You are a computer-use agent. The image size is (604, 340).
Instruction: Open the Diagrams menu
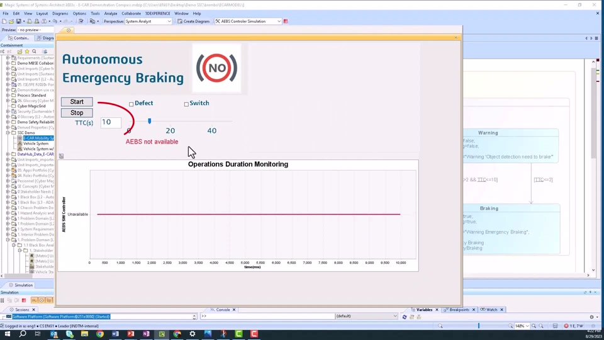click(x=60, y=13)
